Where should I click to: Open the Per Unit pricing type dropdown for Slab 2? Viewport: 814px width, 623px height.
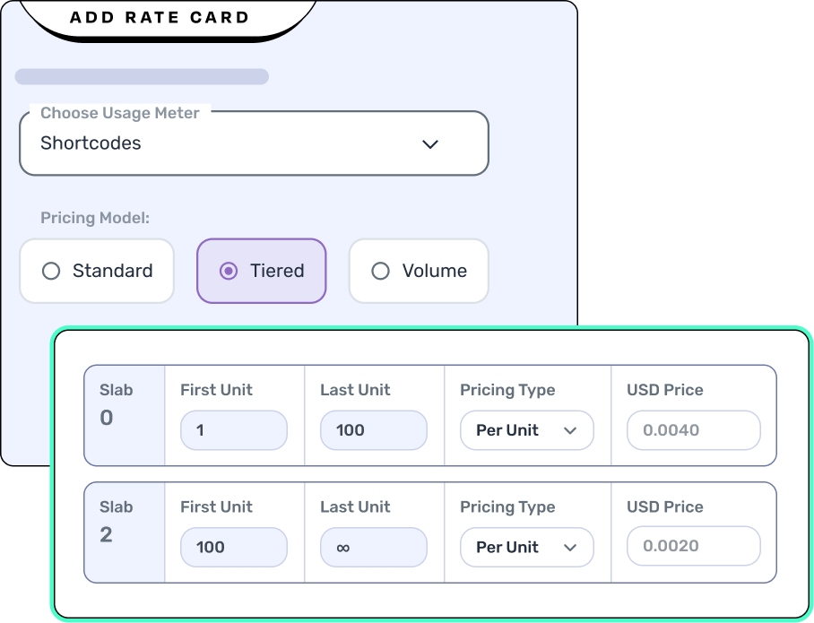pyautogui.click(x=527, y=547)
